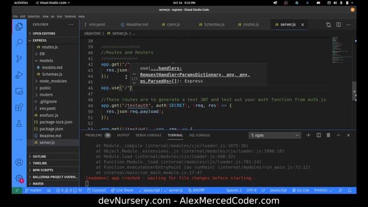Click the Connect status bar item
Viewport: 368px width, 207px height.
coord(97,190)
